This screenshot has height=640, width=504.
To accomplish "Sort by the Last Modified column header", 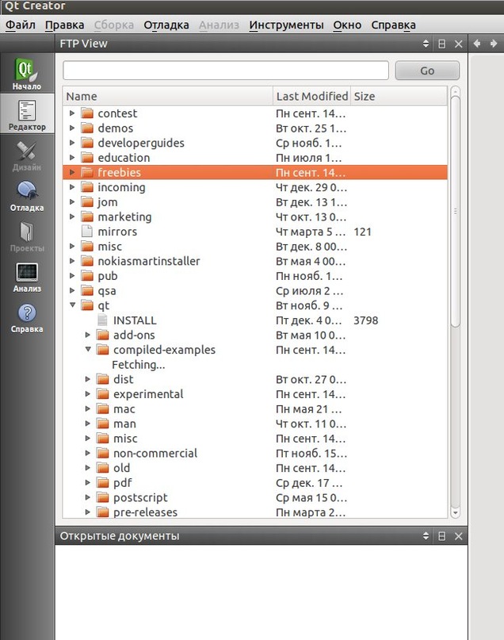I will click(312, 96).
